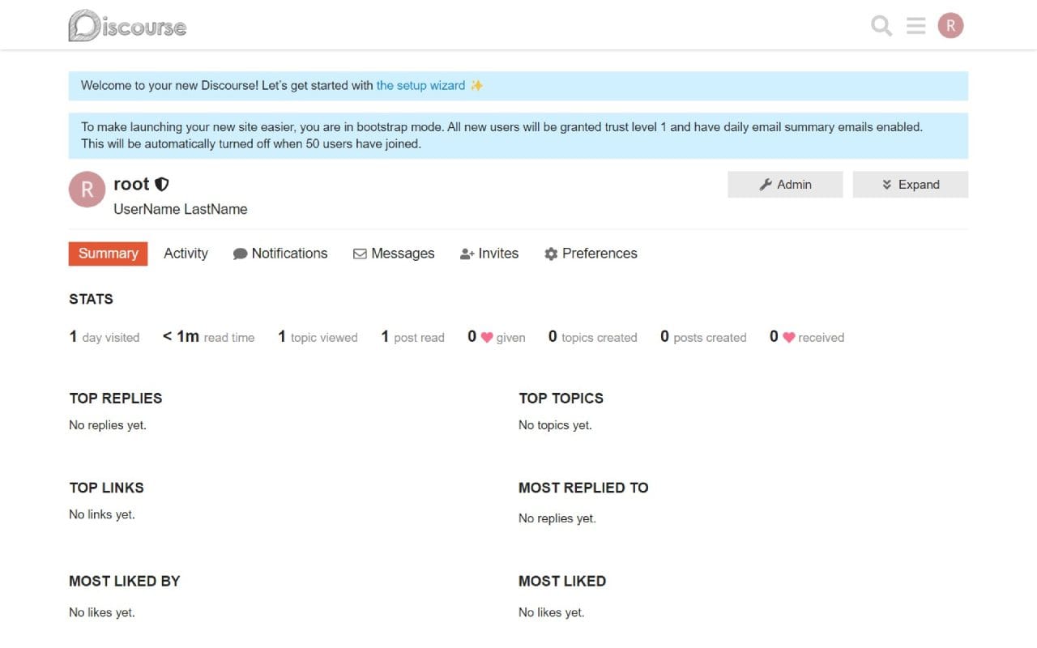
Task: Switch to the Activity tab
Action: click(x=186, y=254)
